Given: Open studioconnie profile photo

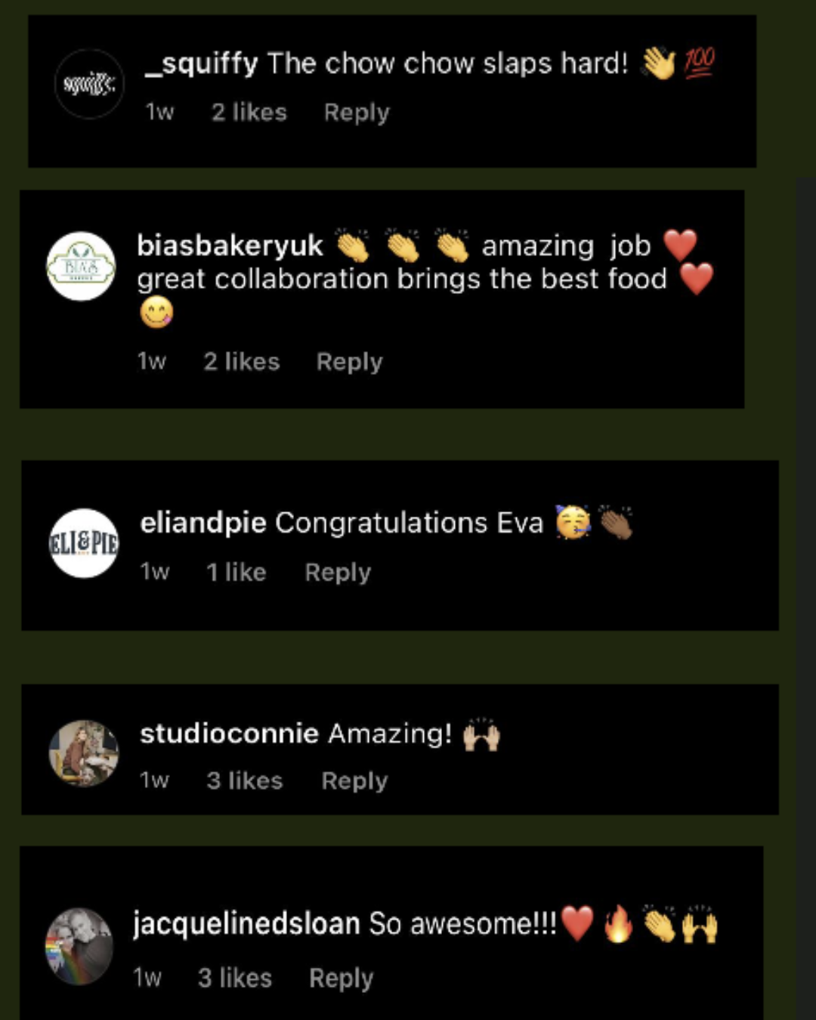Looking at the screenshot, I should coord(84,753).
